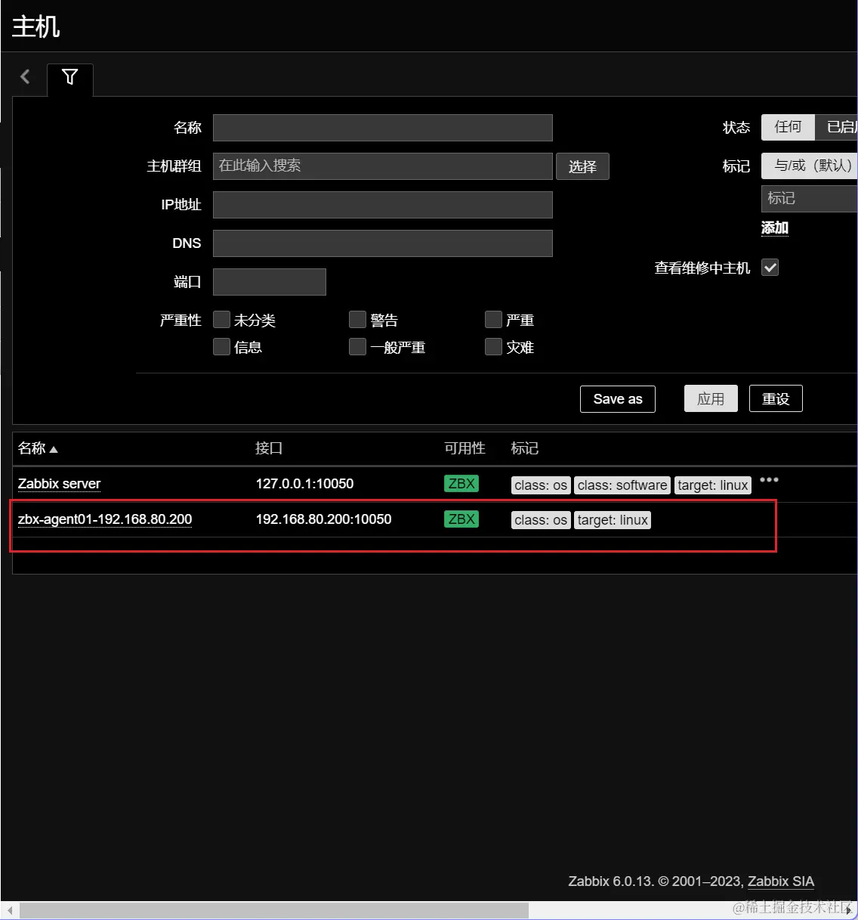Uncheck 查看维修中主机 checkbox
Screen dimensions: 858x920
pyautogui.click(x=770, y=268)
